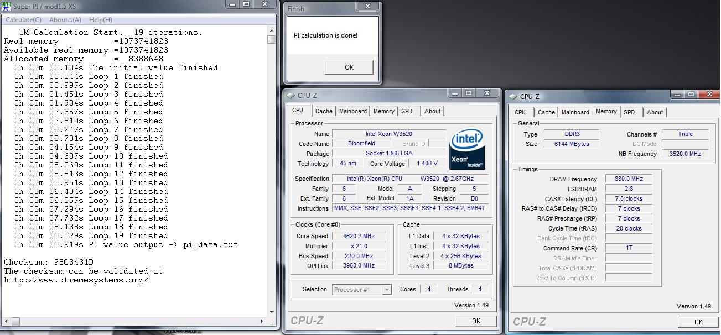Select CPU tab in the Memory CPU-Z window
The width and height of the screenshot is (721, 335).
520,112
